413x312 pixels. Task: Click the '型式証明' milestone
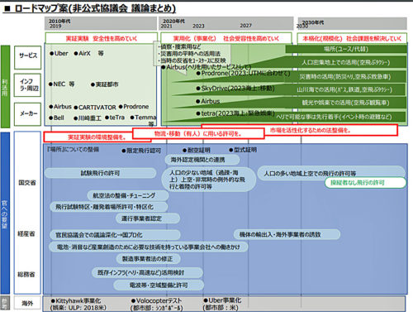(x=243, y=150)
